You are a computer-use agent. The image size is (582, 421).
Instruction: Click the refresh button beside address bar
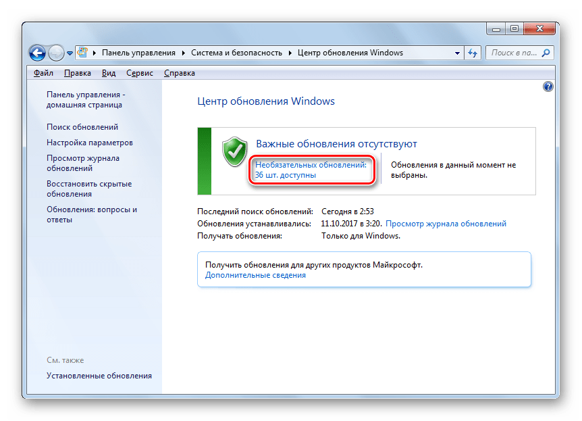pyautogui.click(x=473, y=53)
